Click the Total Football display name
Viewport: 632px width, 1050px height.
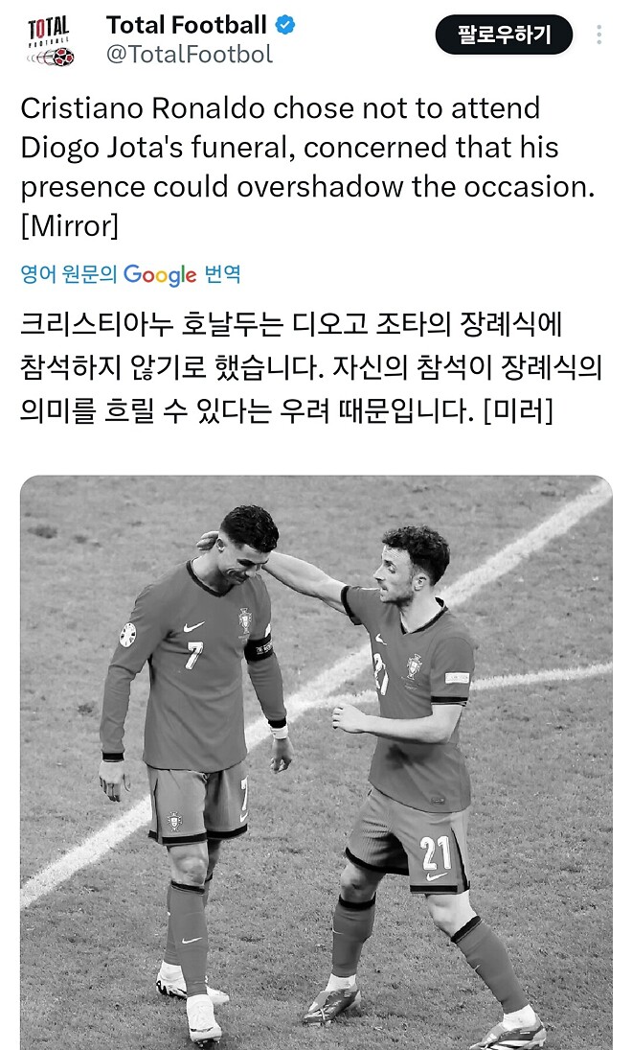tap(187, 26)
